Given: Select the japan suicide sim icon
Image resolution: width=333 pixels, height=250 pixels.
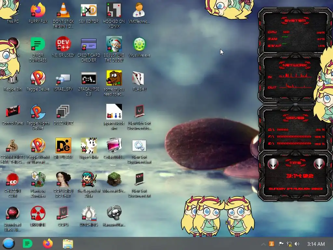Looking at the screenshot, I should (114, 117).
